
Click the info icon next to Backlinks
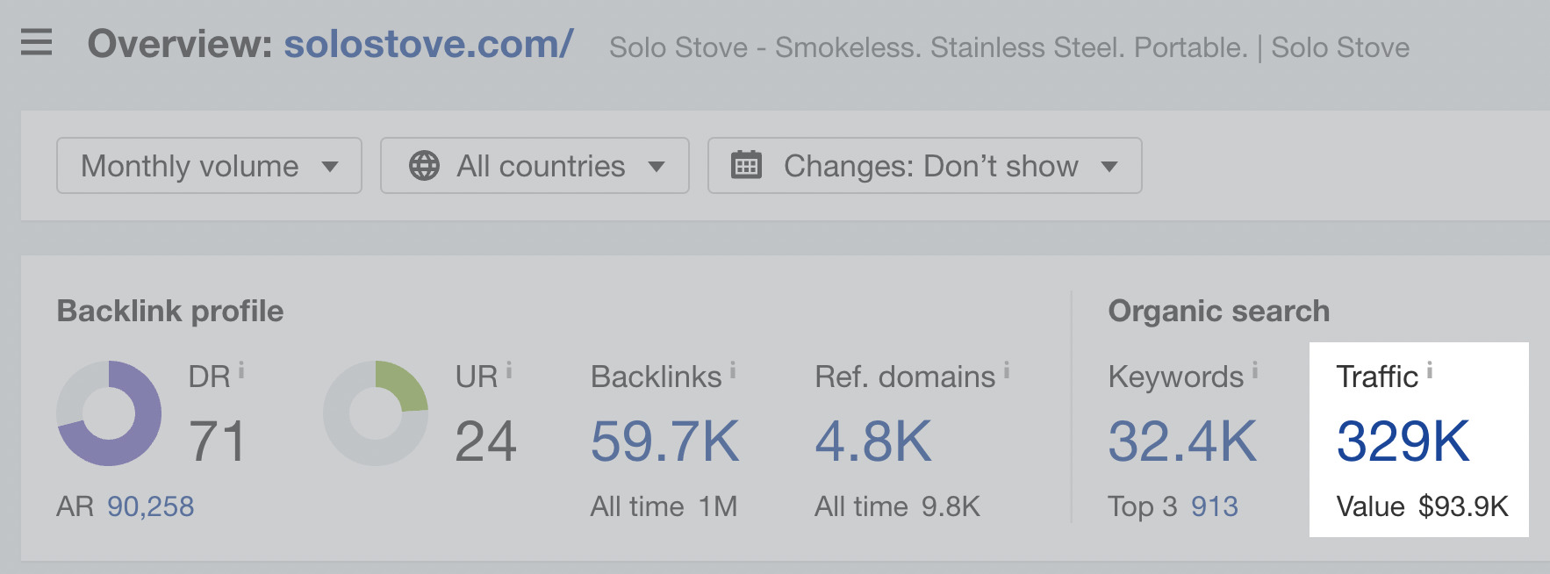pyautogui.click(x=734, y=370)
